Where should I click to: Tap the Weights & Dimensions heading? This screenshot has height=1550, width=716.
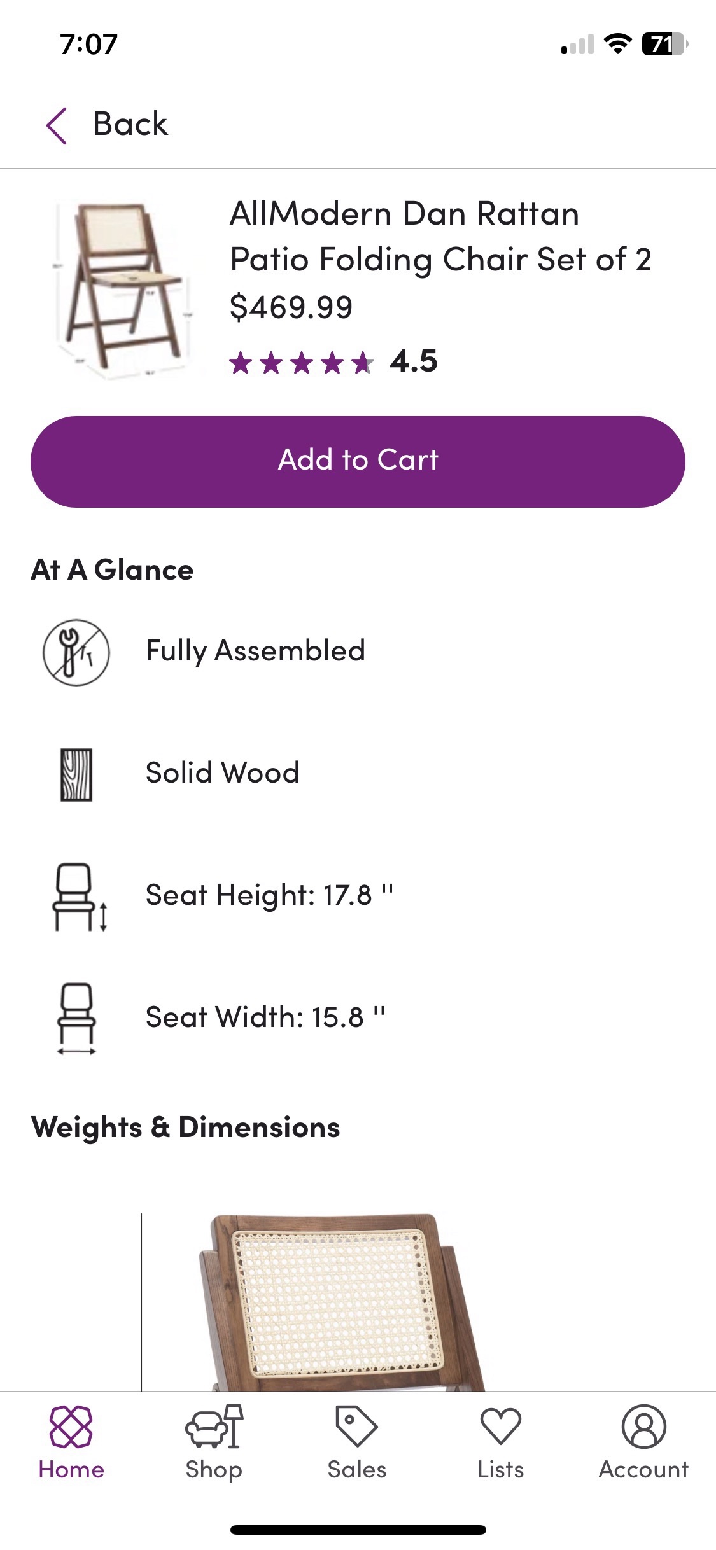pos(186,1128)
